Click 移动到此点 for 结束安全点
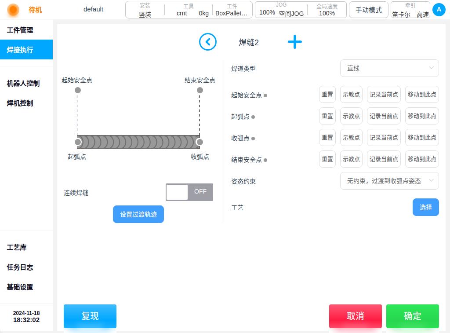The image size is (450, 333). pyautogui.click(x=422, y=159)
